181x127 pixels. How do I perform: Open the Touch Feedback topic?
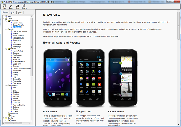click(19, 36)
